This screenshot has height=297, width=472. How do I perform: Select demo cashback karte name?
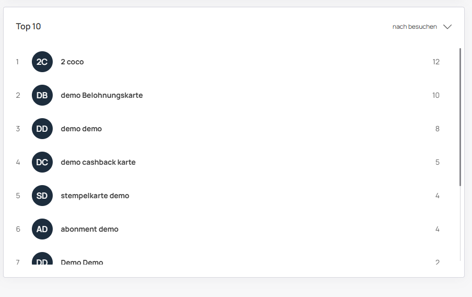98,162
